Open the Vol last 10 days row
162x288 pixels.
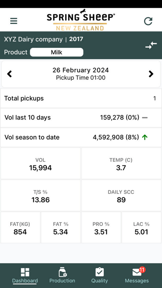[81, 118]
